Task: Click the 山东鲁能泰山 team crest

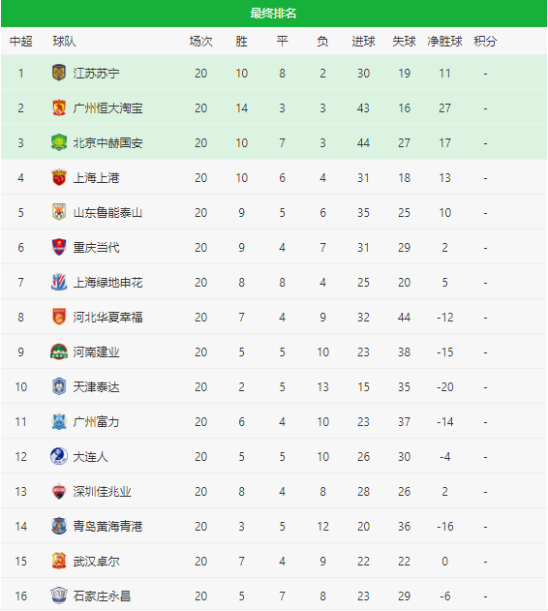Action: click(59, 212)
